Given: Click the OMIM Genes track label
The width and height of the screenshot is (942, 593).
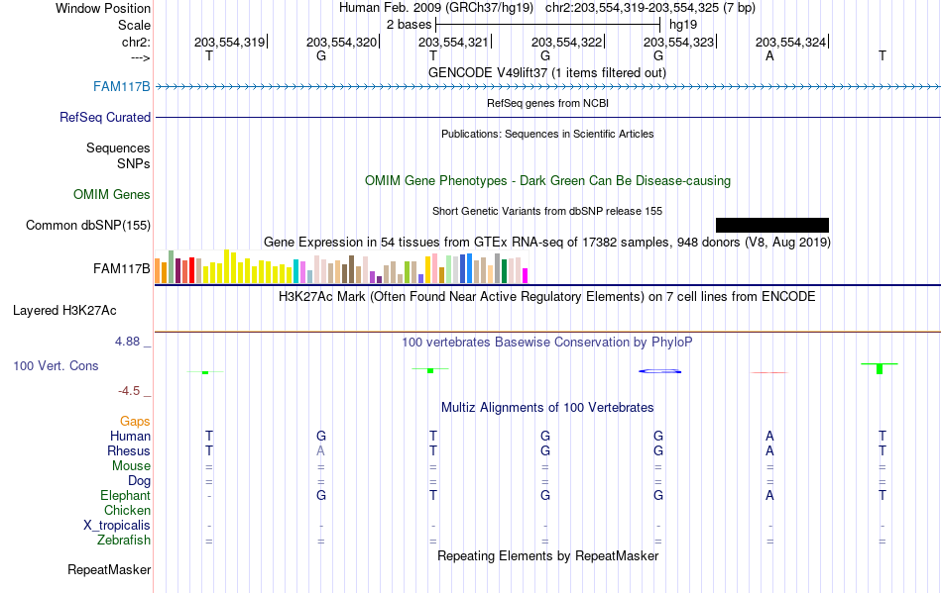Looking at the screenshot, I should pos(112,195).
